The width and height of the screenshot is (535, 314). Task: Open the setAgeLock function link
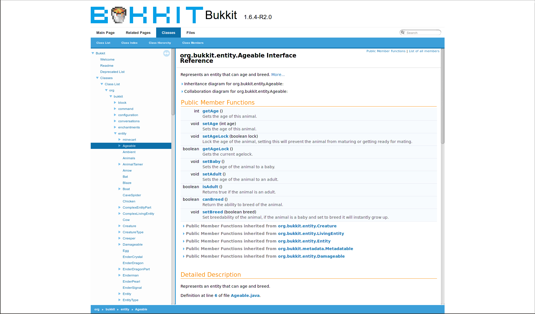point(215,136)
